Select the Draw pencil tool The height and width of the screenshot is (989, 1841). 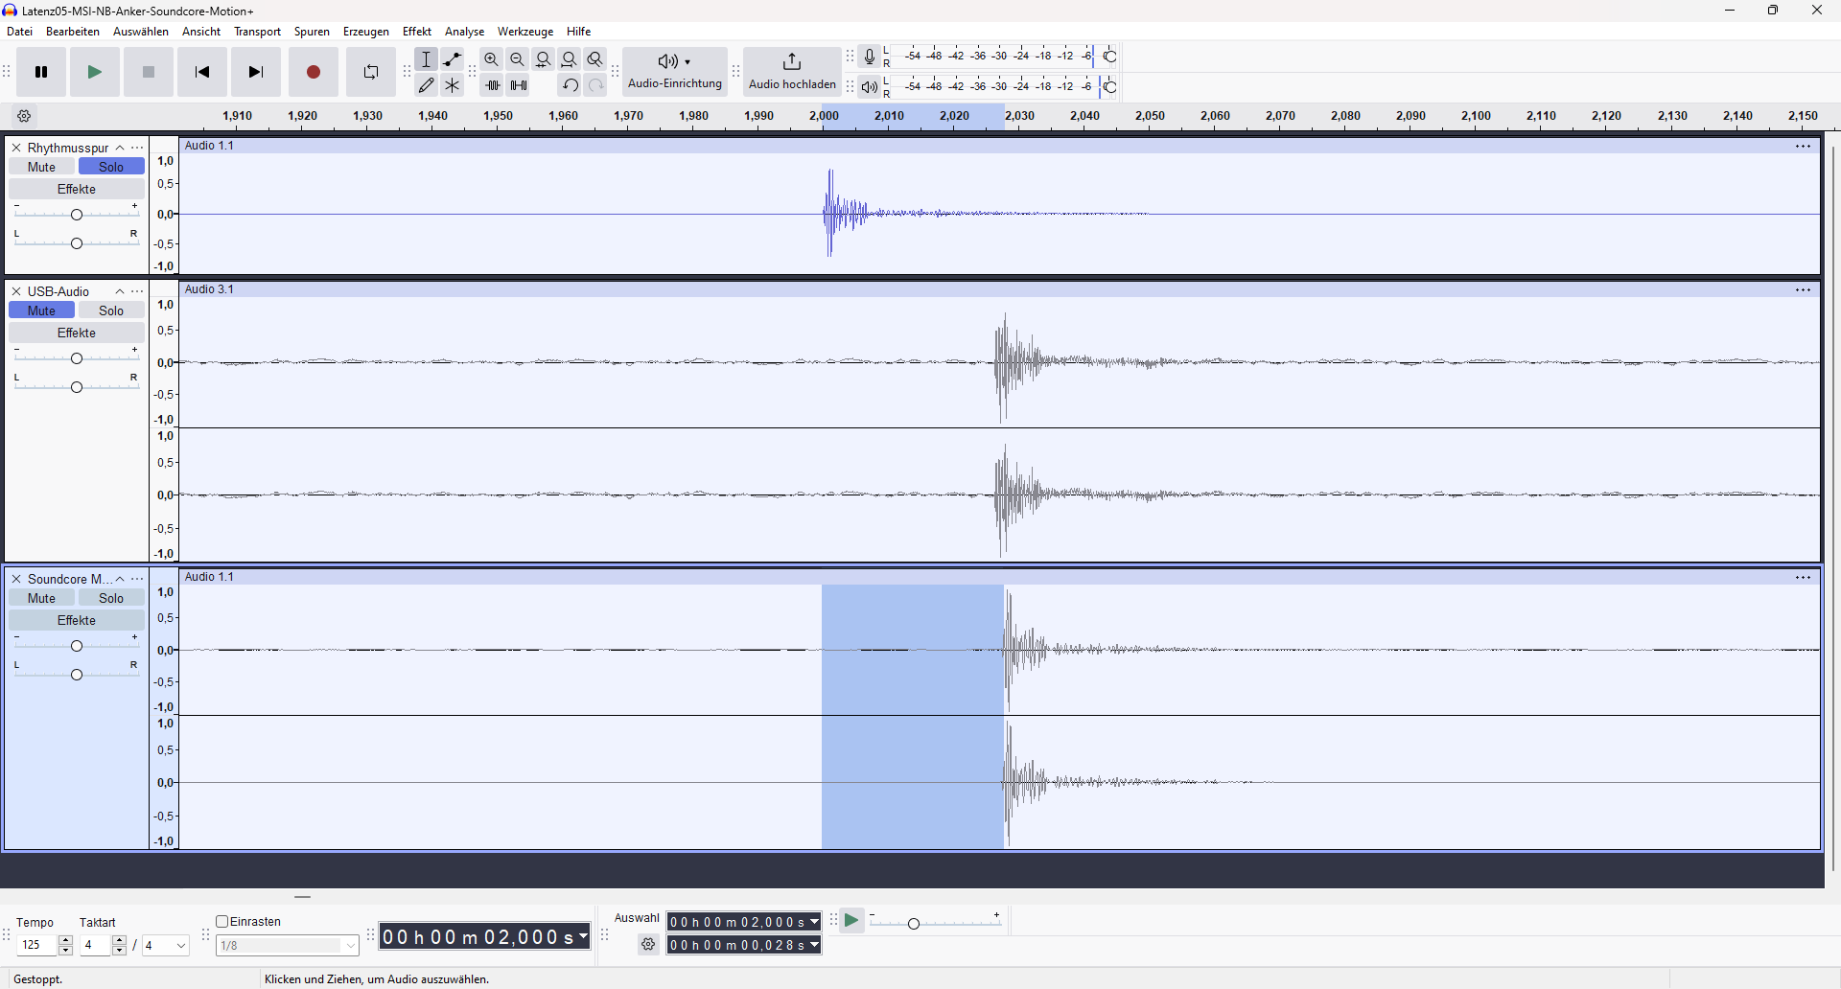(x=427, y=85)
